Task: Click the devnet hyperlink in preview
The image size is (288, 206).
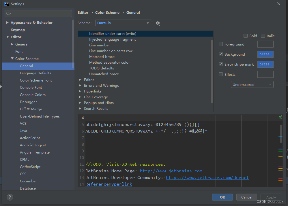Action: 207,177
